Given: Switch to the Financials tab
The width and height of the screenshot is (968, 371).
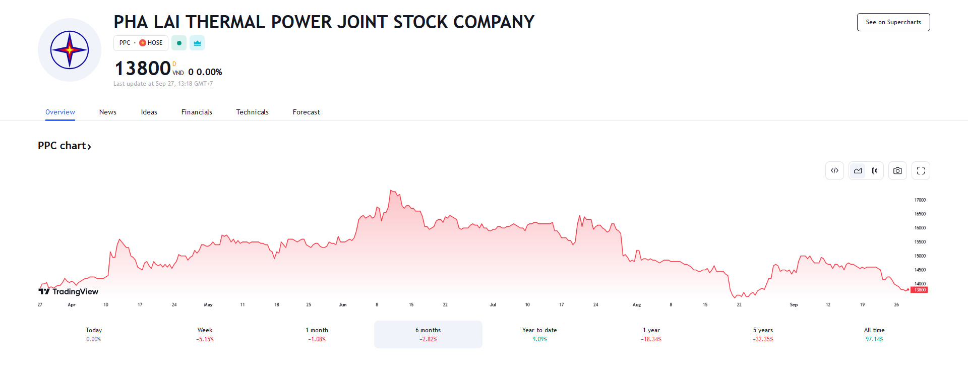Looking at the screenshot, I should coord(197,112).
